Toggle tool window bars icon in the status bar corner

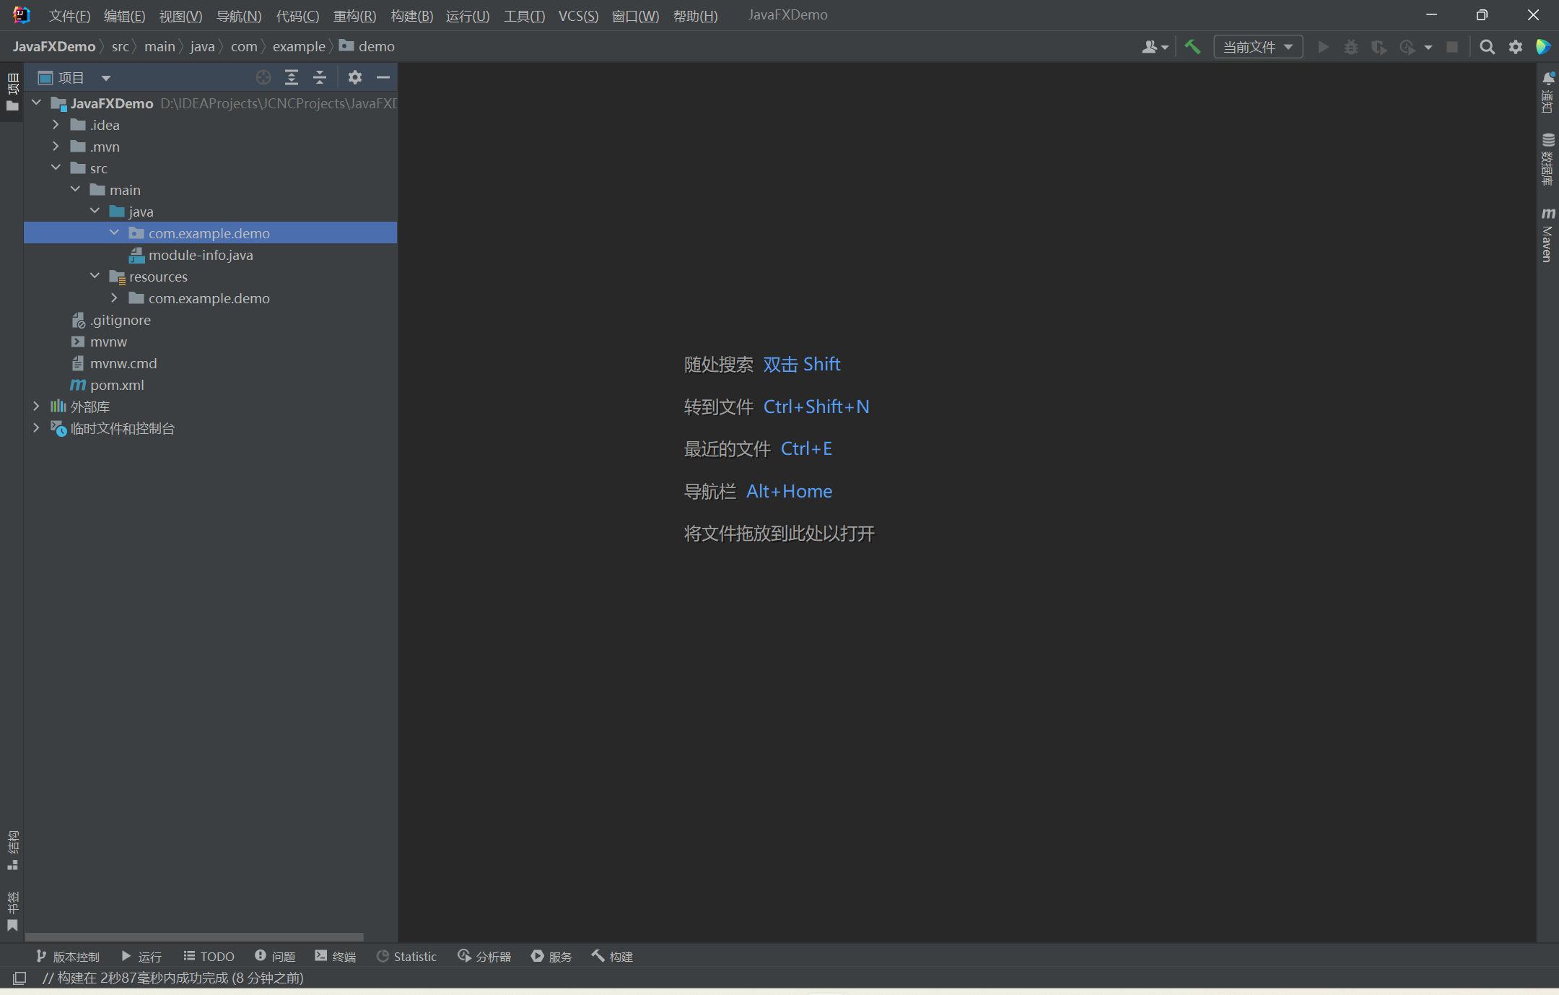[x=19, y=978]
